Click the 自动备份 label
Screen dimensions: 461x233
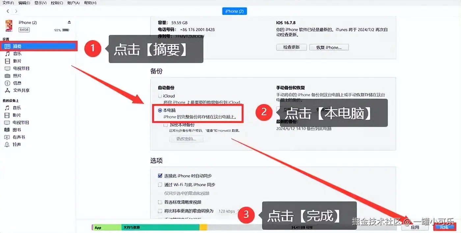tap(166, 88)
